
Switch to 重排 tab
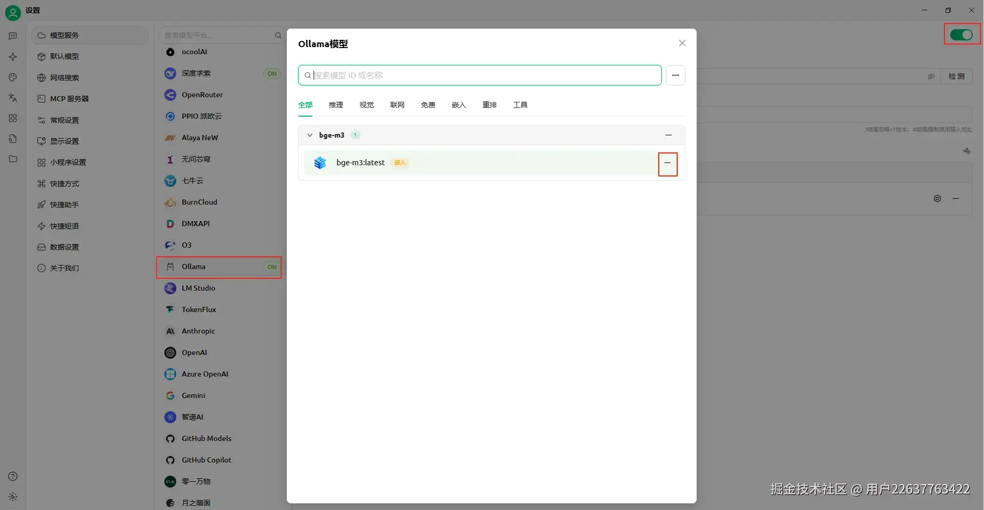(490, 105)
